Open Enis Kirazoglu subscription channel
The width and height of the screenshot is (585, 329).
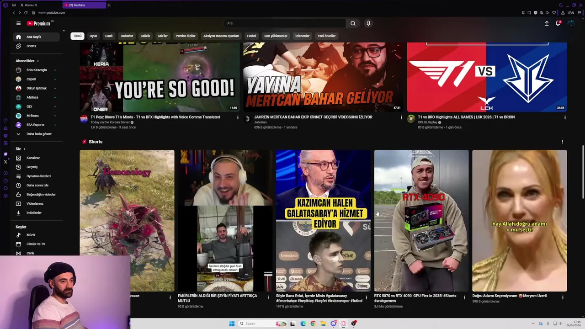click(x=37, y=70)
